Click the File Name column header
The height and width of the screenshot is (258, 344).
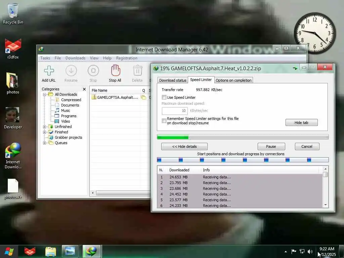115,90
